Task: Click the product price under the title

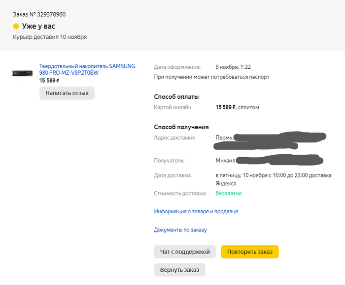Action: pyautogui.click(x=49, y=81)
